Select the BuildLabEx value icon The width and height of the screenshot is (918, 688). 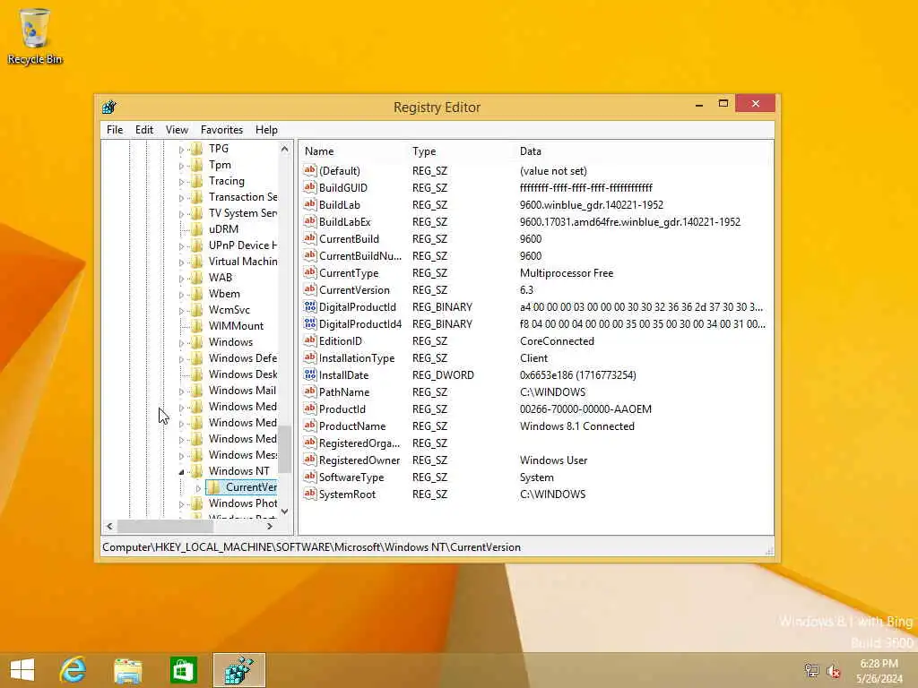click(x=309, y=221)
